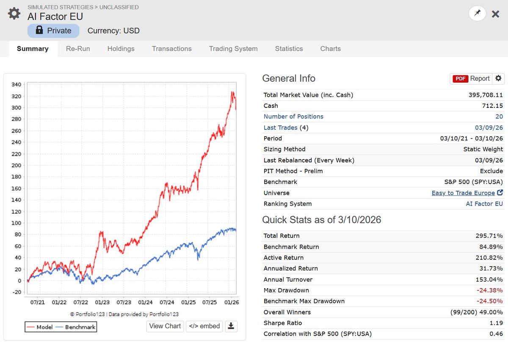This screenshot has width=508, height=344.
Task: Click the embed code button
Action: tap(204, 326)
